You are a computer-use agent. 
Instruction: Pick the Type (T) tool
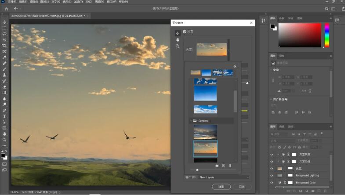[4, 116]
